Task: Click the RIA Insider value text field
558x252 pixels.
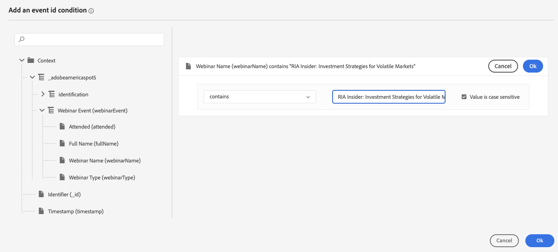Action: [389, 97]
